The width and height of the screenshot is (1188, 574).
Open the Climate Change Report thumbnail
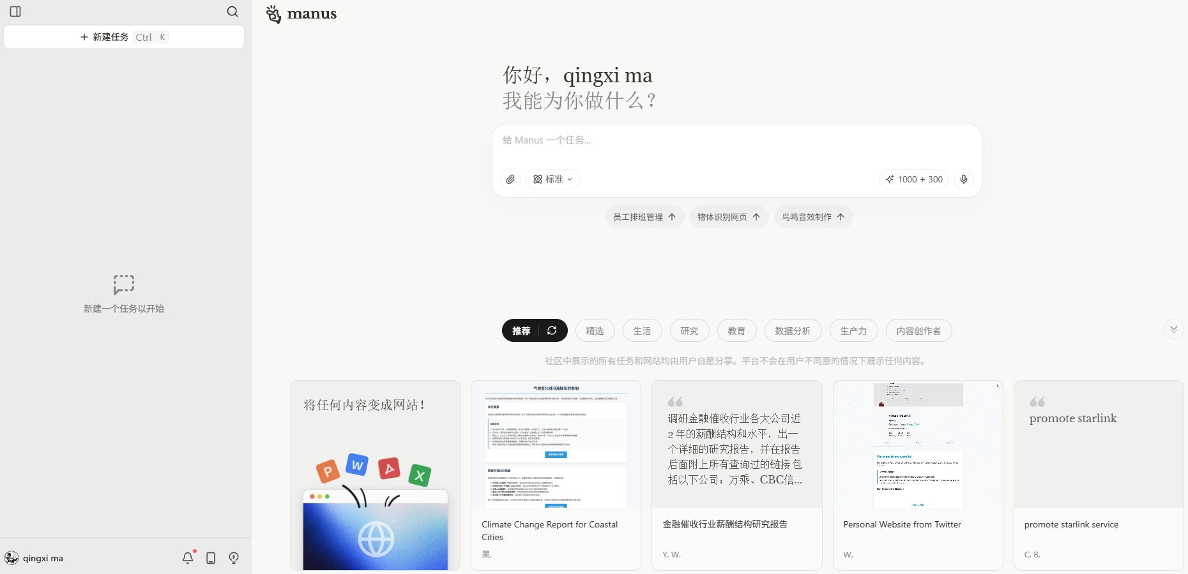pos(556,445)
